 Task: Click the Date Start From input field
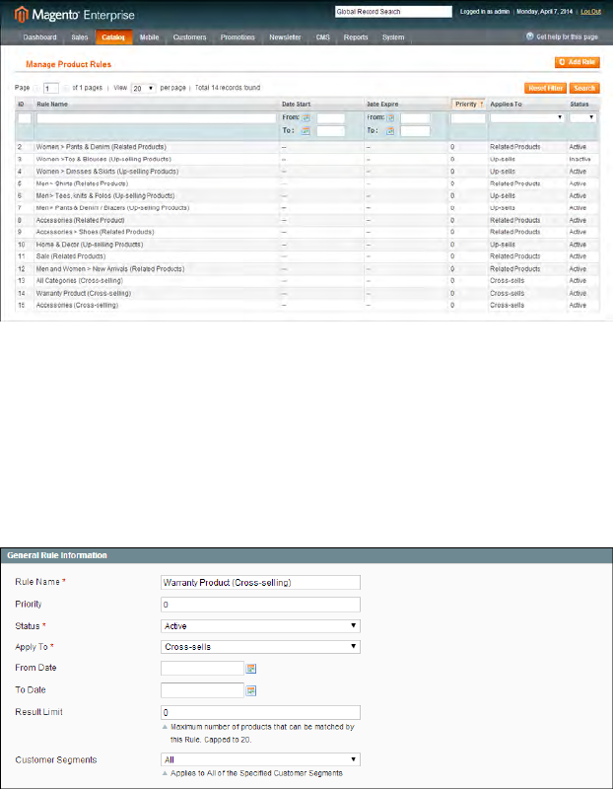331,118
